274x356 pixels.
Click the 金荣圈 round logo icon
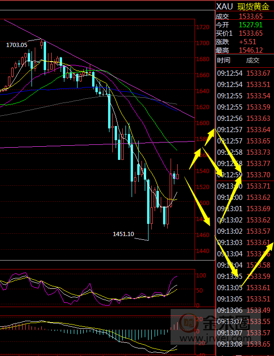pyautogui.click(x=188, y=322)
